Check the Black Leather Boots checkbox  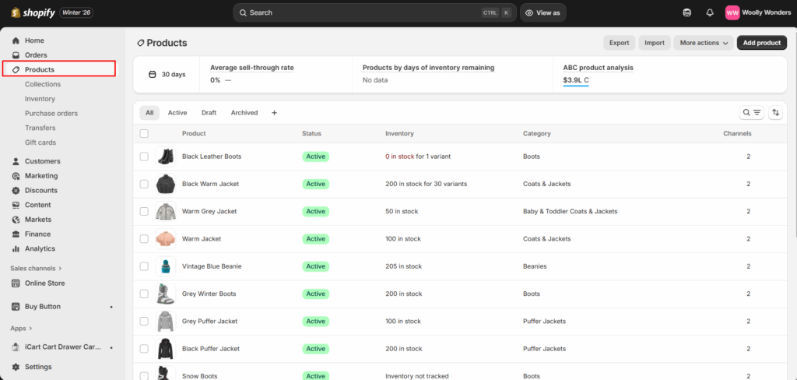[x=144, y=157]
